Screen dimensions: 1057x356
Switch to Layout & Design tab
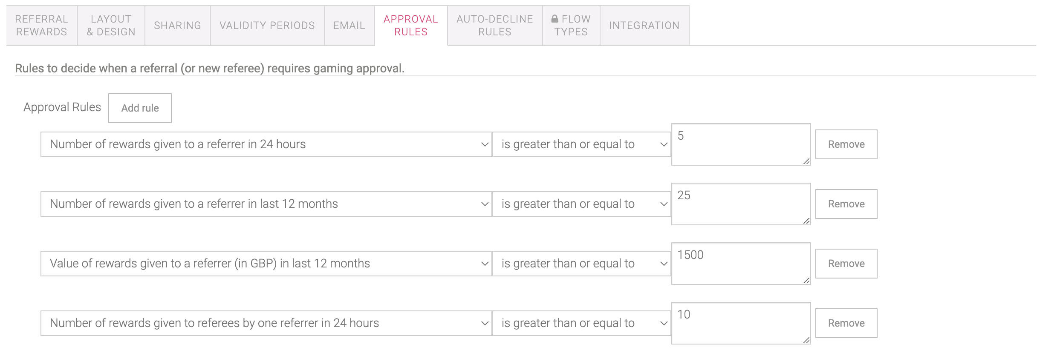coord(111,26)
